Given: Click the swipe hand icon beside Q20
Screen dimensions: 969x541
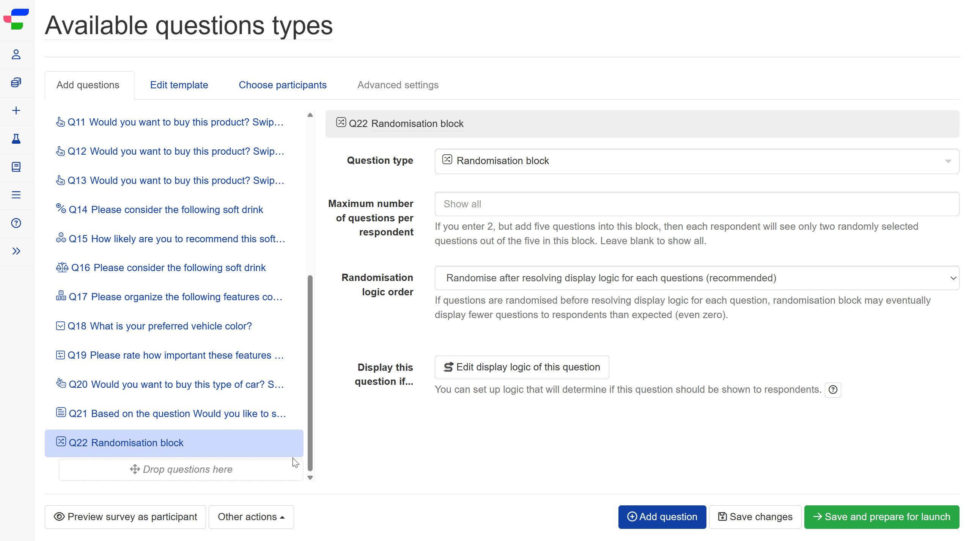Looking at the screenshot, I should coord(61,383).
